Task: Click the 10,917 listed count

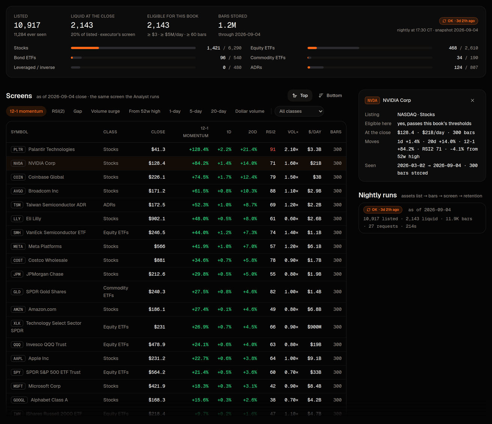Action: (27, 25)
